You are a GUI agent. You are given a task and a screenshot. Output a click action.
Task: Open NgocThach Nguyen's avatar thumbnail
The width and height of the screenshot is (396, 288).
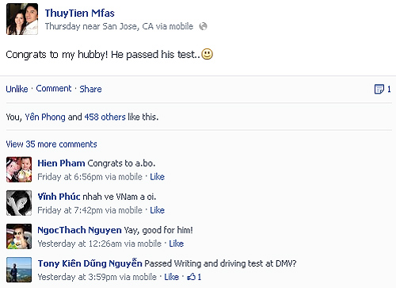point(19,236)
